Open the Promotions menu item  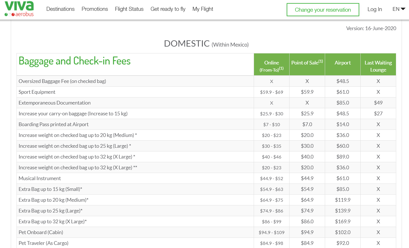click(95, 9)
